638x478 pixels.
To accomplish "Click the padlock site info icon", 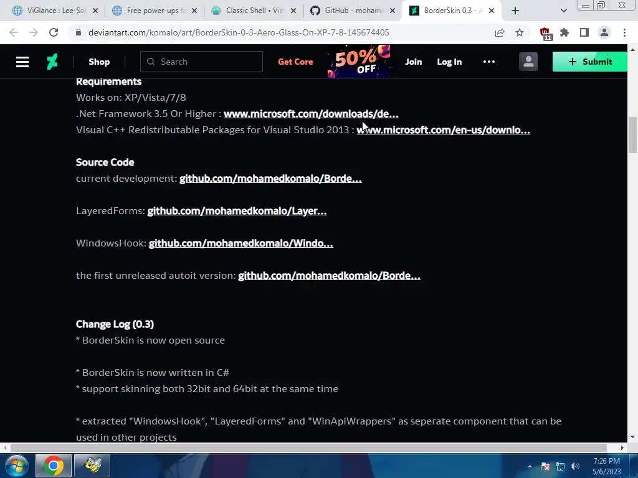I will click(x=79, y=32).
